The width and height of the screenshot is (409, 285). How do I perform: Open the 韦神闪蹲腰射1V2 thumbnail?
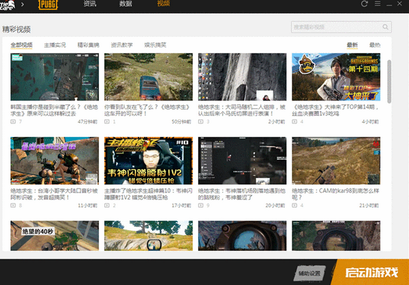pyautogui.click(x=148, y=161)
